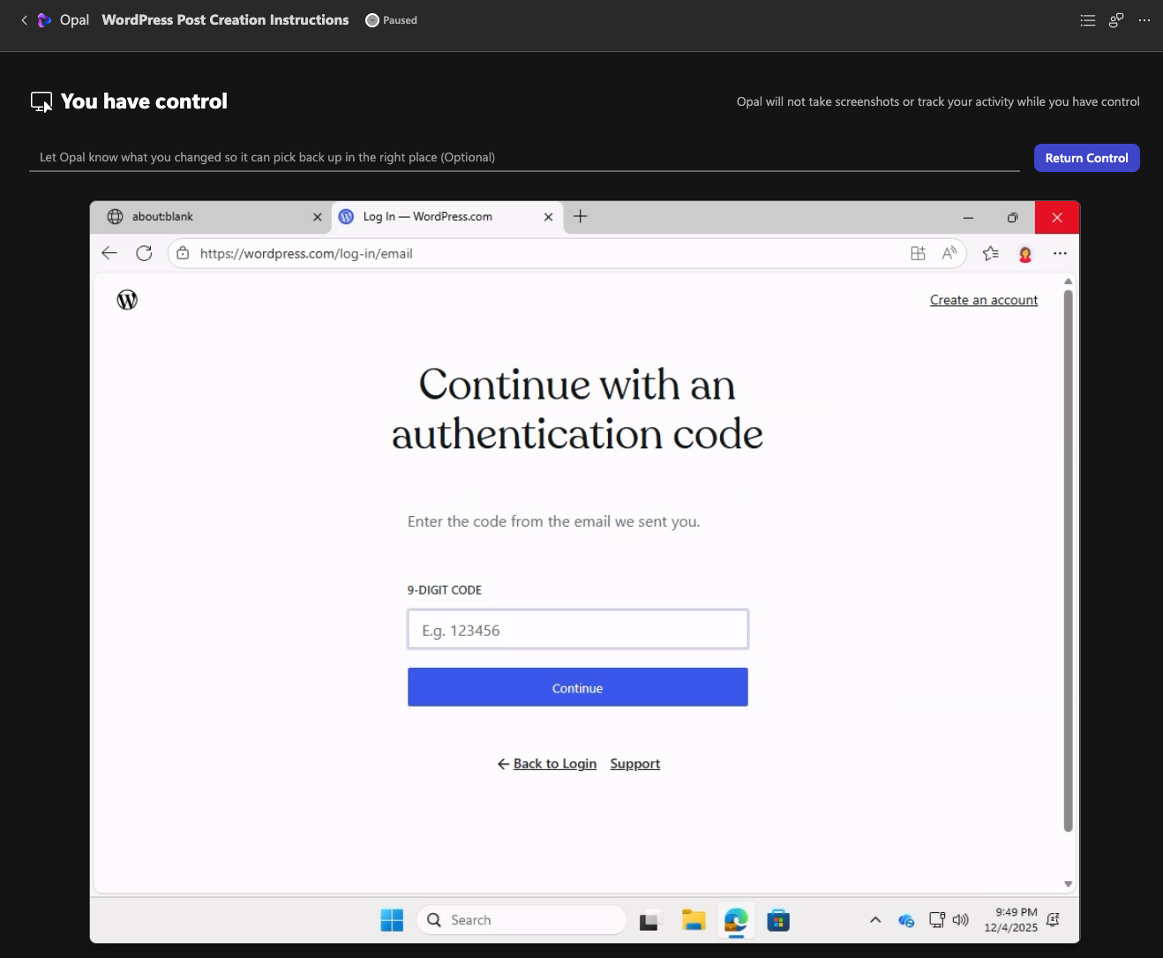Click the Back to Login link
Image resolution: width=1163 pixels, height=958 pixels.
tap(554, 764)
